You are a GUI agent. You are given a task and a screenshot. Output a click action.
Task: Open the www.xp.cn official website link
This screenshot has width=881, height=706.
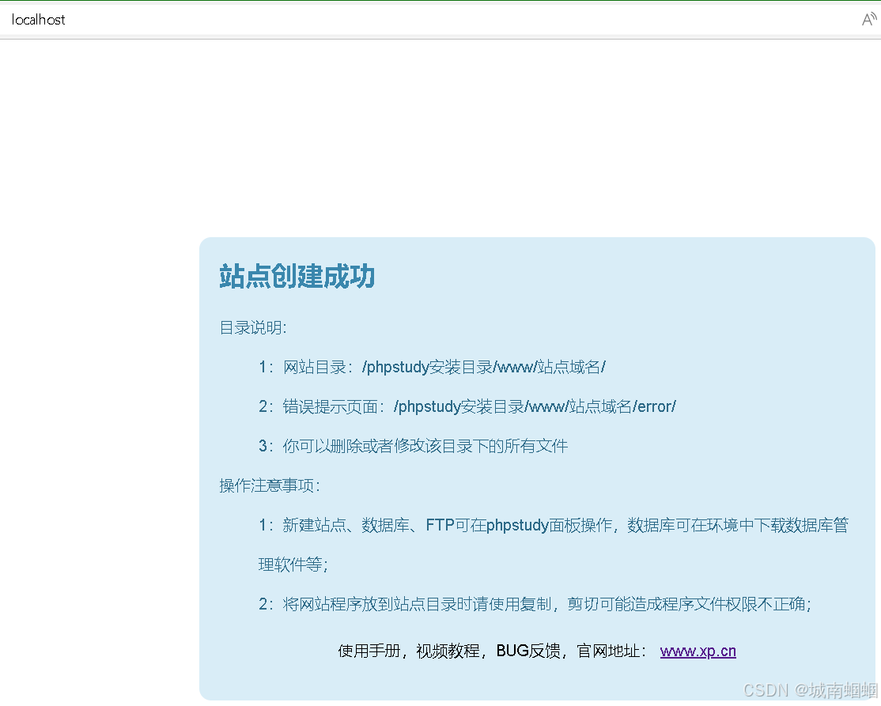click(x=697, y=651)
